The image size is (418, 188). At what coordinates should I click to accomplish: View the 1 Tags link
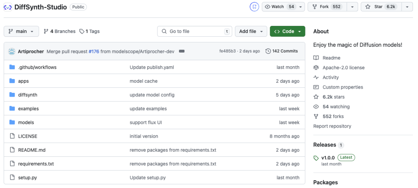point(89,31)
